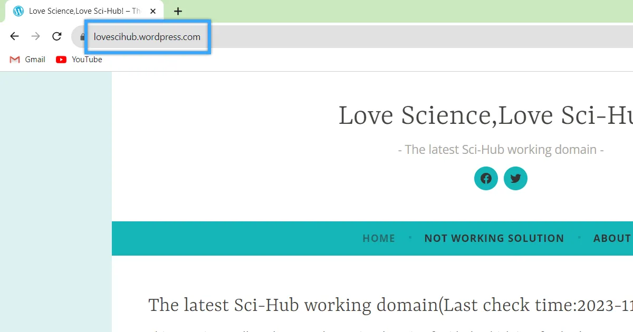Open the latest Sci-Hub working domain post heading
Screen dimensions: 633x332
tap(390, 305)
